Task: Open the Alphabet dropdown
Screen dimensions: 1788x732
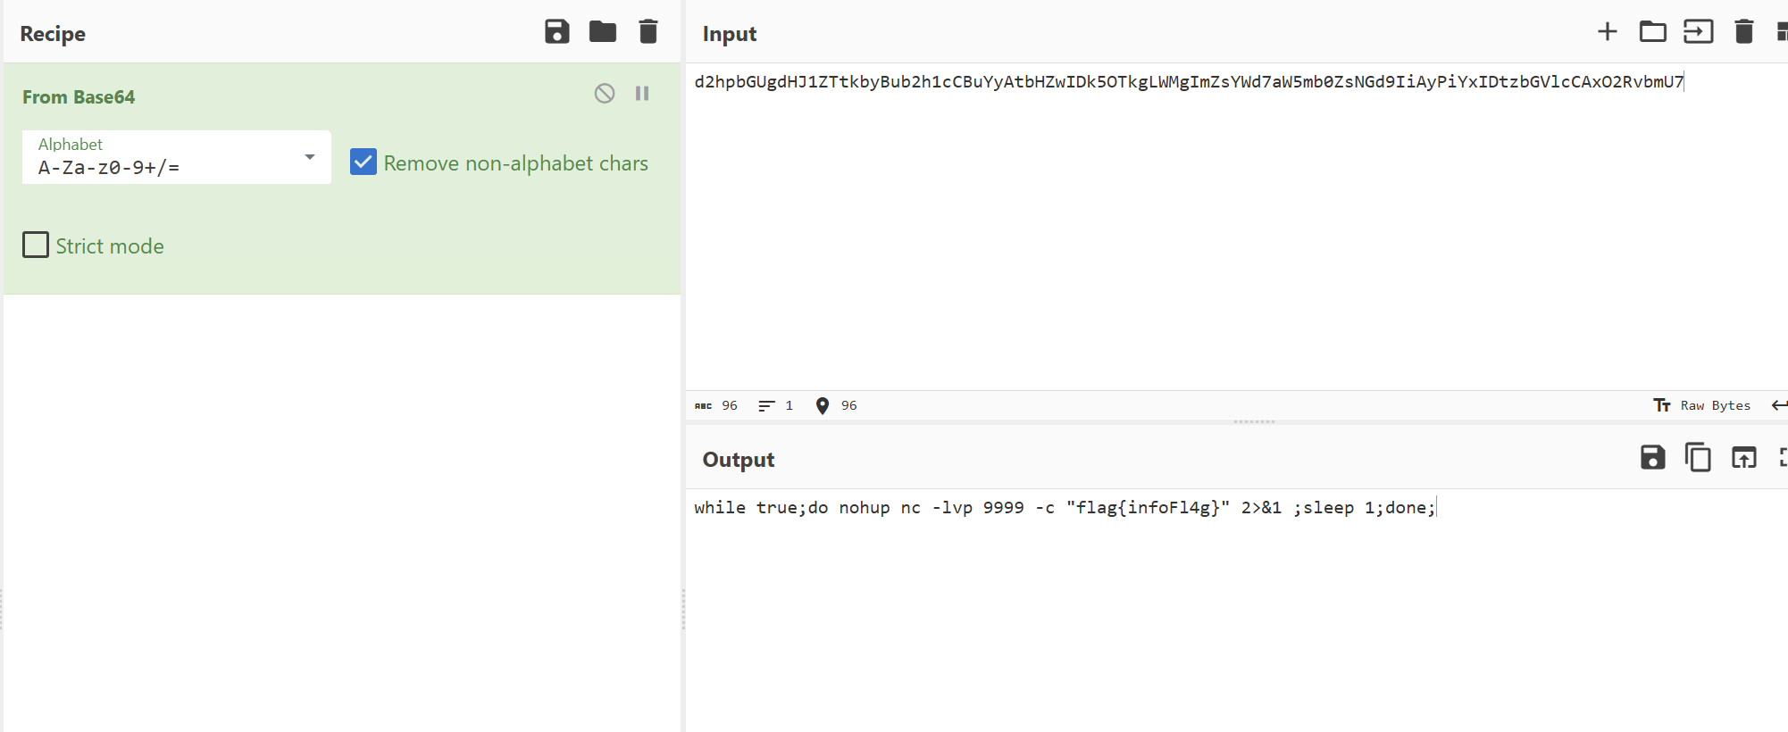Action: (x=177, y=157)
